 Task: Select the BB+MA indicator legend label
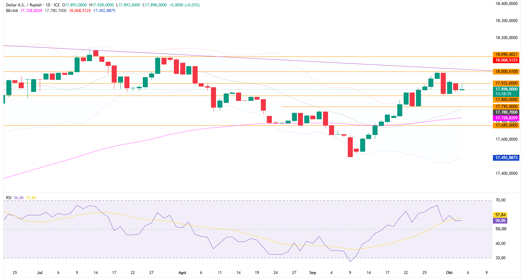point(12,11)
